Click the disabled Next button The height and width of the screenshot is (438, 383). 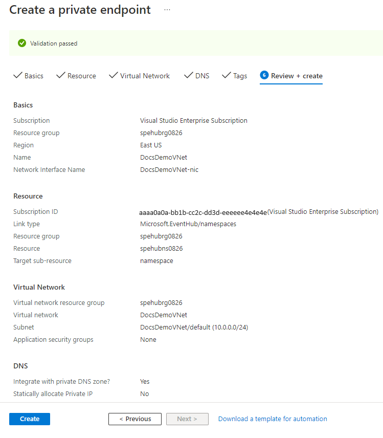point(187,419)
